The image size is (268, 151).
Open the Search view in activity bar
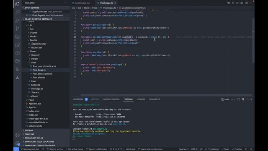(18, 12)
